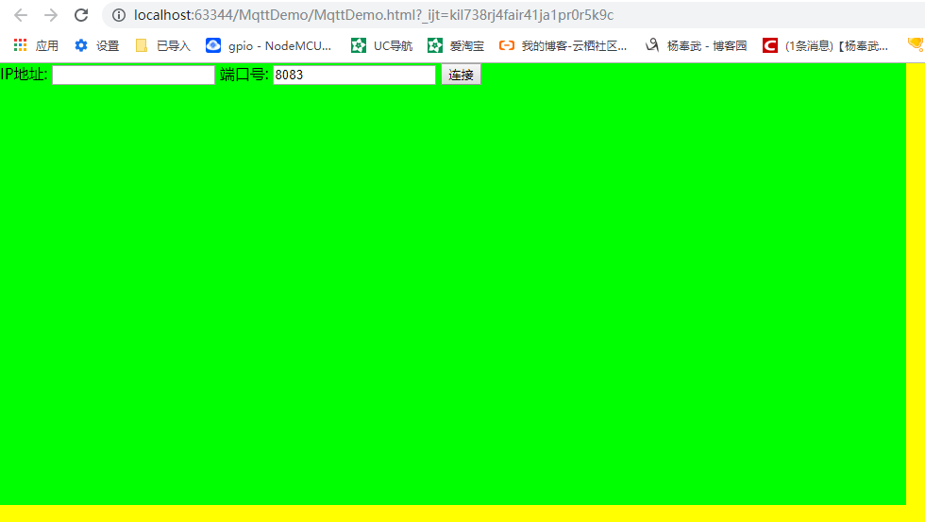The width and height of the screenshot is (925, 522).
Task: Reload the MqttDemo page
Action: [x=81, y=15]
